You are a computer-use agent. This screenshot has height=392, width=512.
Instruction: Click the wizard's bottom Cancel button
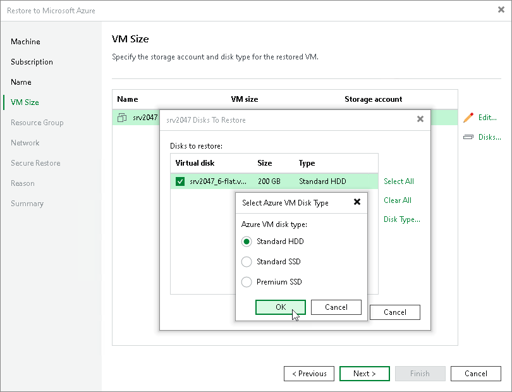pos(476,374)
